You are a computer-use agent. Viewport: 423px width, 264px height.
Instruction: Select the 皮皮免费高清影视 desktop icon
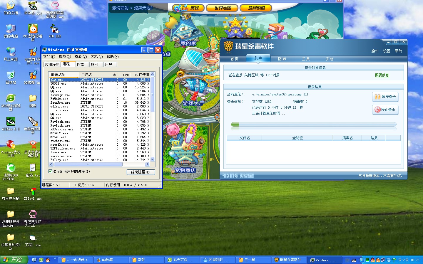[x=33, y=148]
